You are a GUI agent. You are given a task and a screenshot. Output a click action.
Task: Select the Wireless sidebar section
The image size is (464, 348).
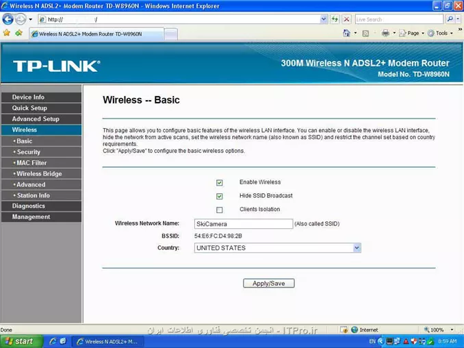click(41, 130)
